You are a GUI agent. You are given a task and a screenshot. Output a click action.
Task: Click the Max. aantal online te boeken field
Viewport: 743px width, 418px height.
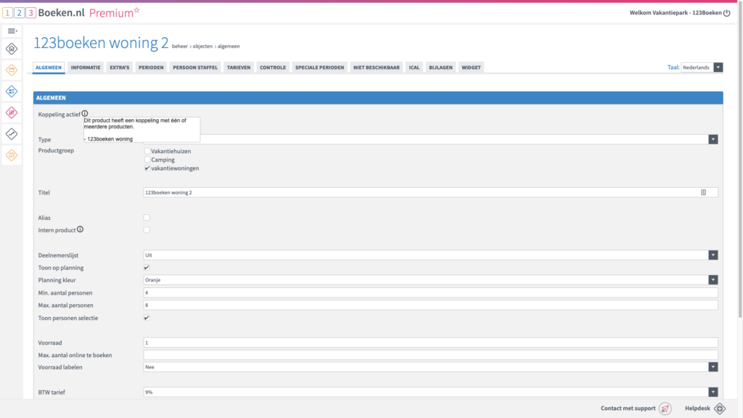point(431,355)
